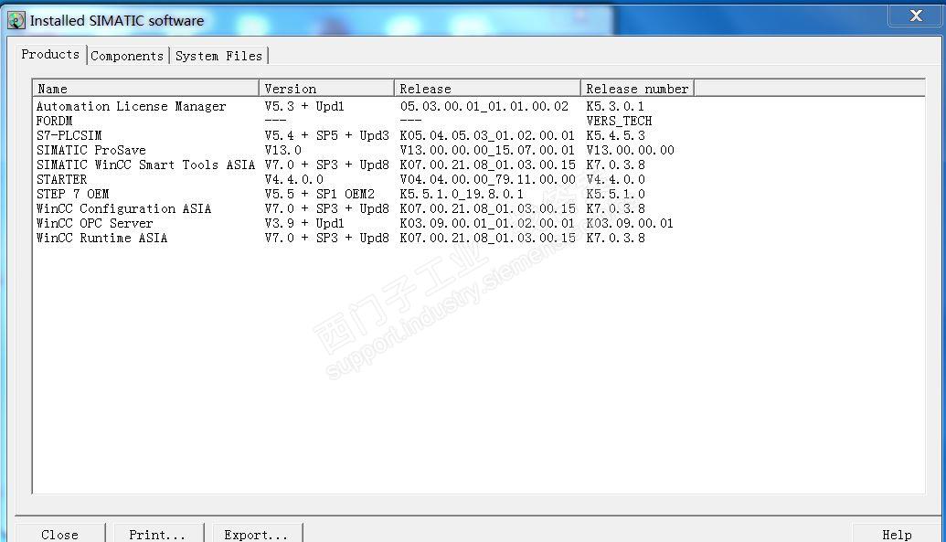
Task: Click release K5.5.1.0_19.8.0.1
Action: pos(462,194)
